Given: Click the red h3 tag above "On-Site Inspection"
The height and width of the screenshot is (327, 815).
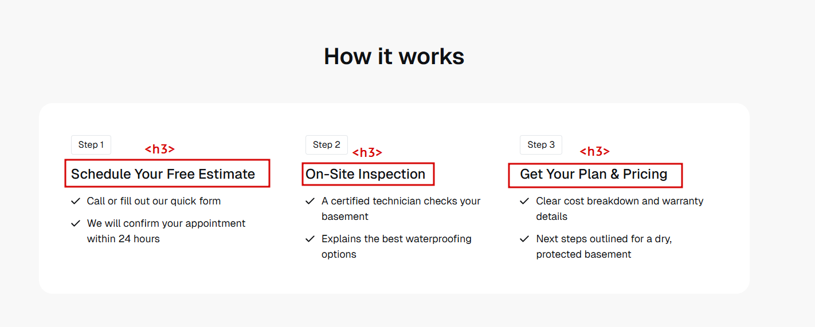Looking at the screenshot, I should 367,153.
